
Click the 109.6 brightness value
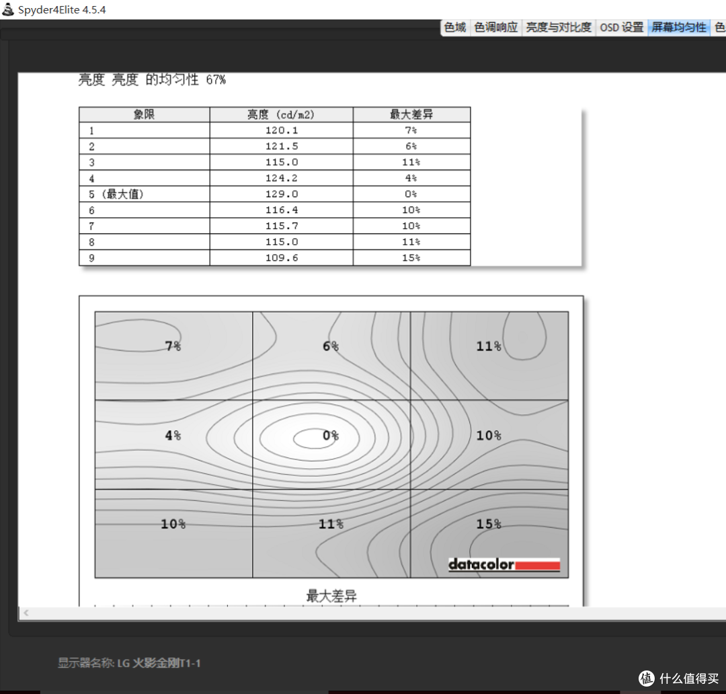coord(281,258)
